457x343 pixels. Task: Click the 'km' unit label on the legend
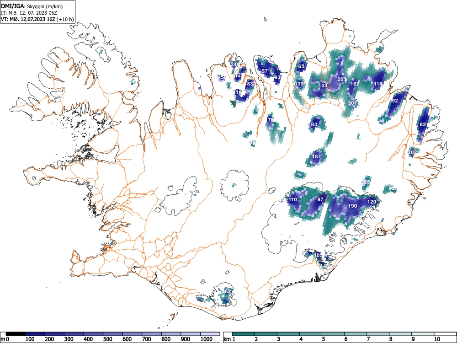[227, 339]
